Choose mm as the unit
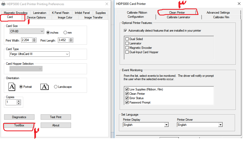243x141 pixels. pyautogui.click(x=65, y=33)
